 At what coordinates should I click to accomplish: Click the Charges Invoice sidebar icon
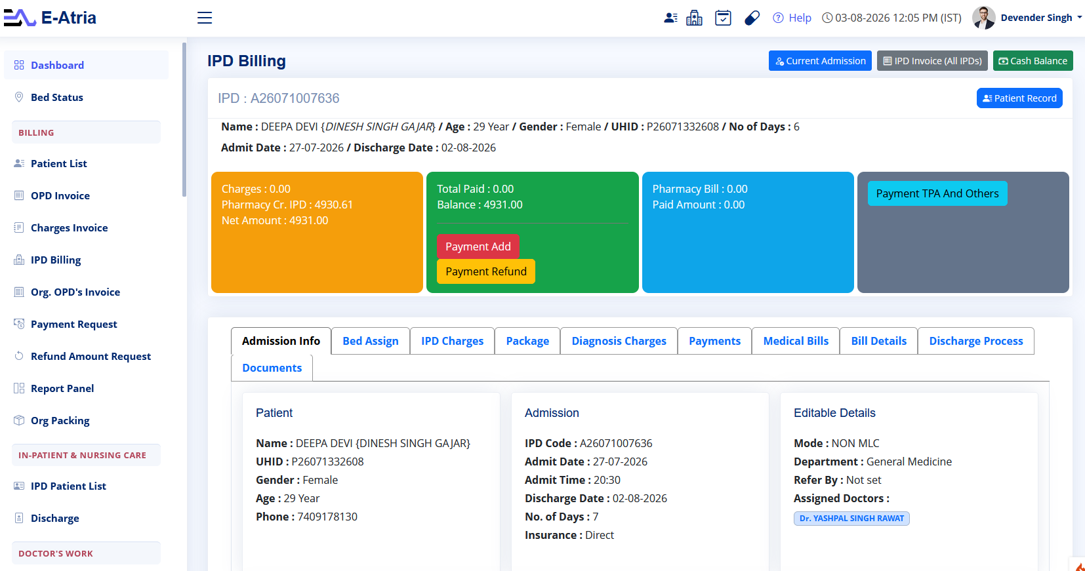(19, 227)
